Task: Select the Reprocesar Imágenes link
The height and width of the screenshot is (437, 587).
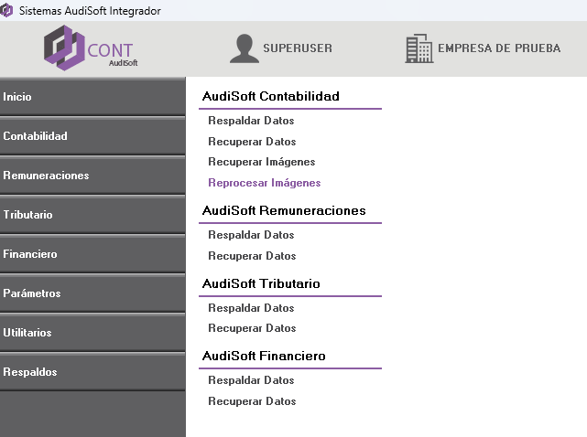Action: tap(264, 183)
